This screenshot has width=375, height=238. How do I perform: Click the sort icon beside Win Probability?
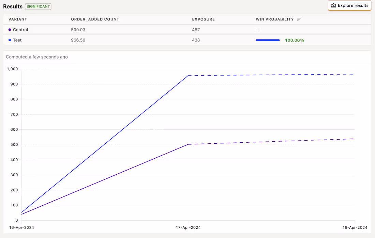[x=299, y=19]
